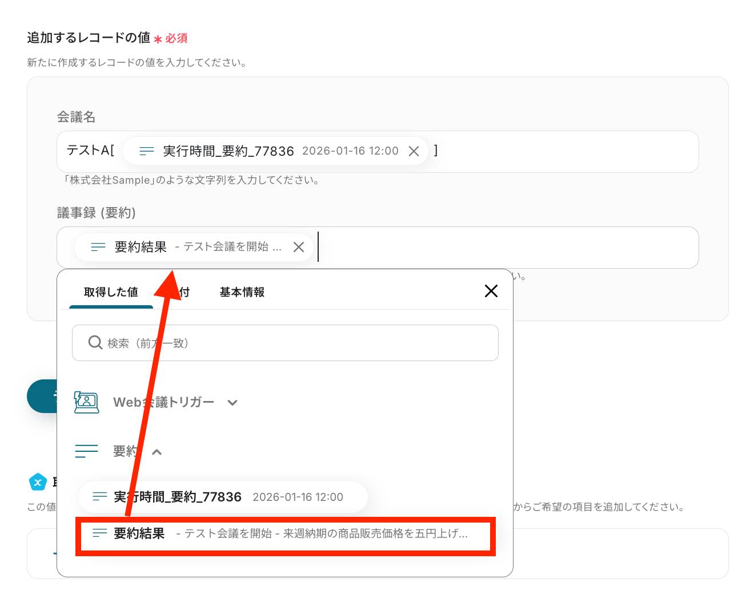This screenshot has height=599, width=754.
Task: Click the Web会議トリガー monitor icon
Action: click(87, 402)
